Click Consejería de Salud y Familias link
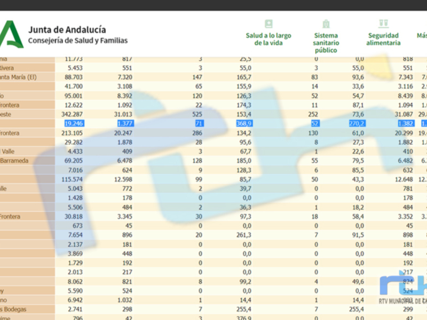The image size is (427, 320). [77, 41]
